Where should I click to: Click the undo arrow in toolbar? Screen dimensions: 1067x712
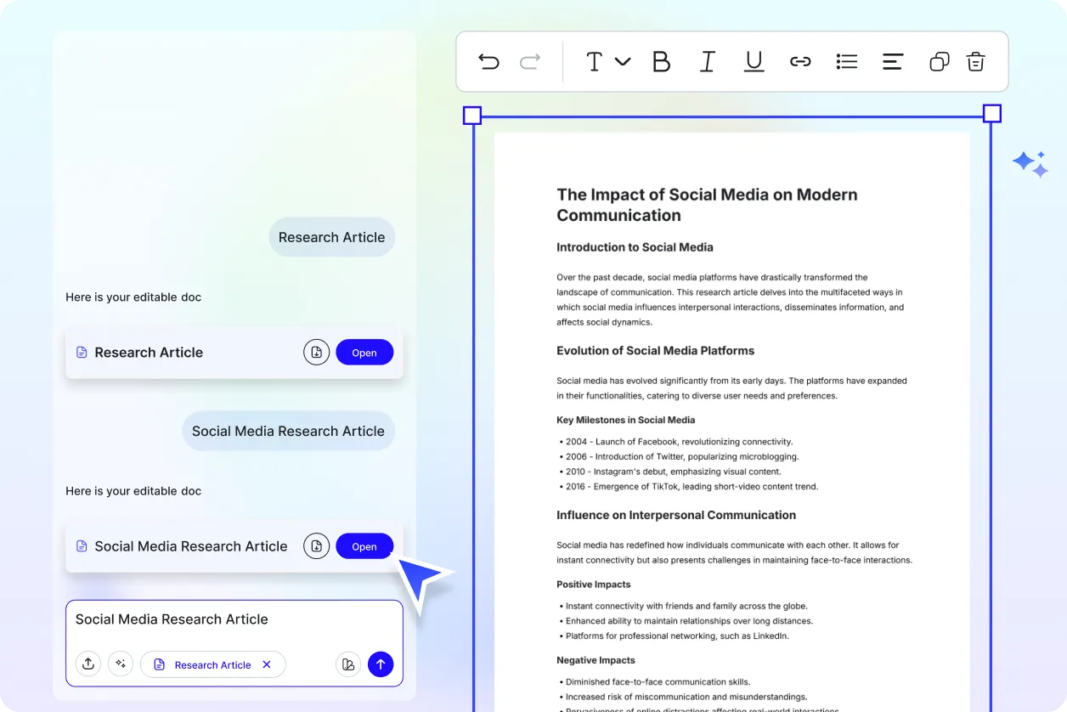[488, 61]
